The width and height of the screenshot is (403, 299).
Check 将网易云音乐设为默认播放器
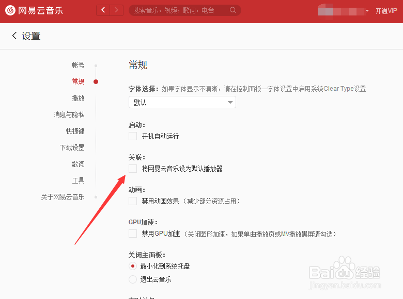(133, 169)
